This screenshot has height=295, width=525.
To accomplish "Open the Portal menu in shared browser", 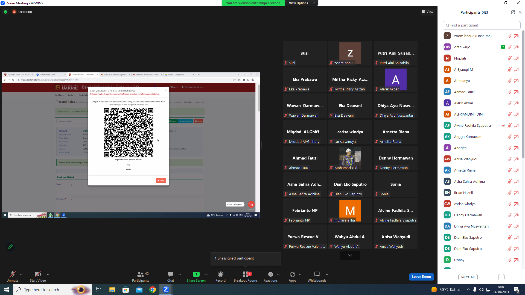I will pyautogui.click(x=72, y=95).
